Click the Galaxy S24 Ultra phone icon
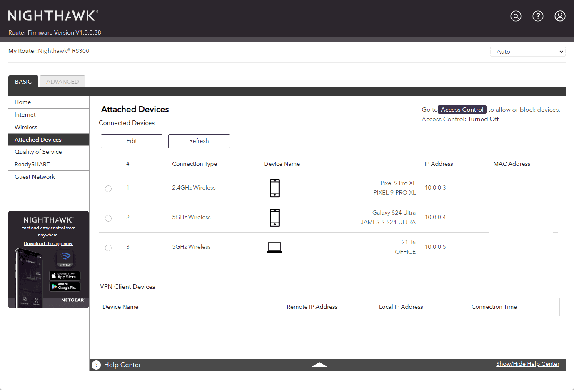The image size is (574, 390). [275, 217]
